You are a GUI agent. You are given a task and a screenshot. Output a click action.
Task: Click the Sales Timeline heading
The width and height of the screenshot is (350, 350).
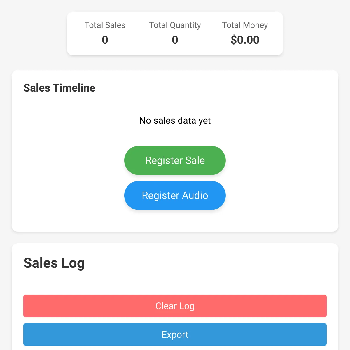60,88
